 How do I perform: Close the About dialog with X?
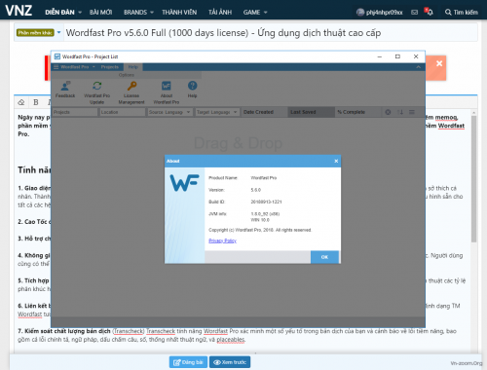coord(336,161)
